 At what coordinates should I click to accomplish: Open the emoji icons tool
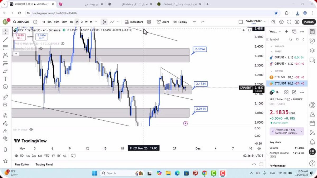pos(5,87)
